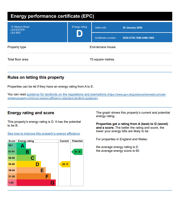
Task: Click the Energy performance certificate (EPC) title bar
Action: [90, 16]
